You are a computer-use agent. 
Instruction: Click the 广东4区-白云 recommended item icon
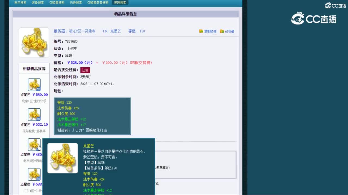[x=34, y=174]
